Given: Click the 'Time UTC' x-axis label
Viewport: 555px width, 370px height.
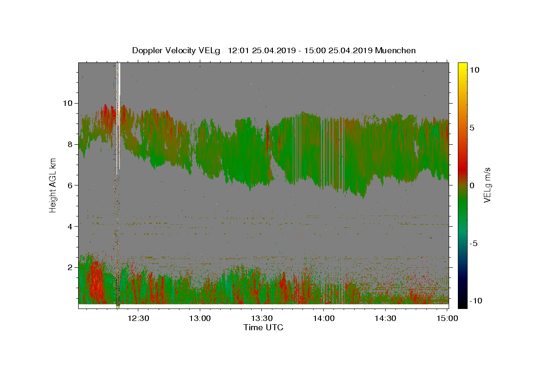Looking at the screenshot, I should point(263,327).
